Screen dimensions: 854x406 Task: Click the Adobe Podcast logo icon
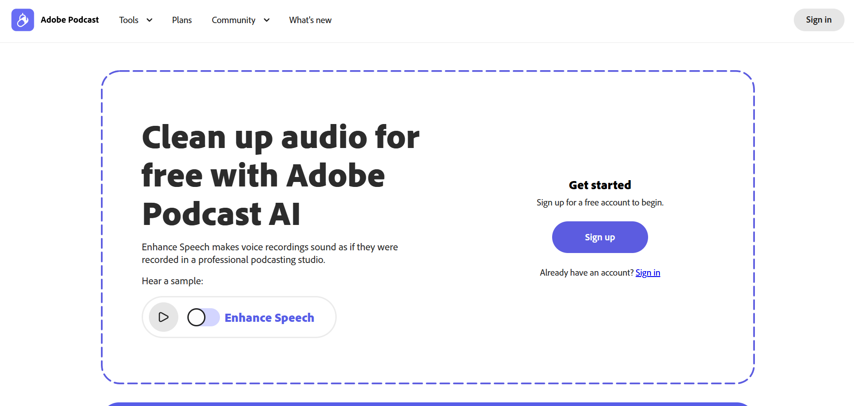[23, 20]
